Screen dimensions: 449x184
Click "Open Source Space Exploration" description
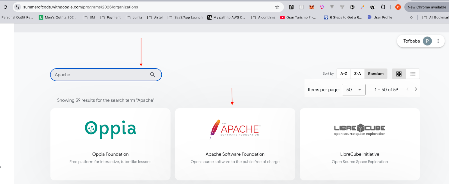click(x=360, y=162)
